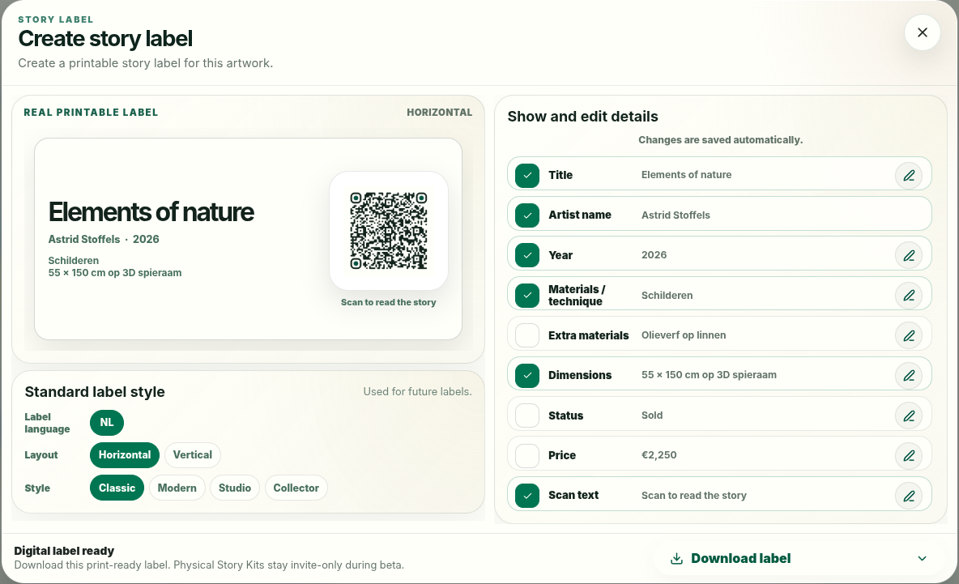This screenshot has height=584, width=959.
Task: Expand the Download label chevron
Action: [x=922, y=558]
